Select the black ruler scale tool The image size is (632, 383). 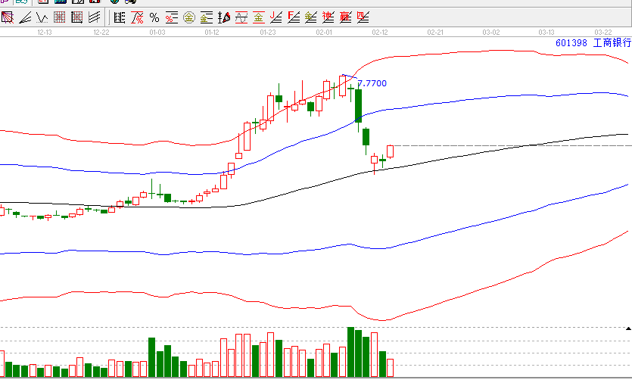[120, 17]
